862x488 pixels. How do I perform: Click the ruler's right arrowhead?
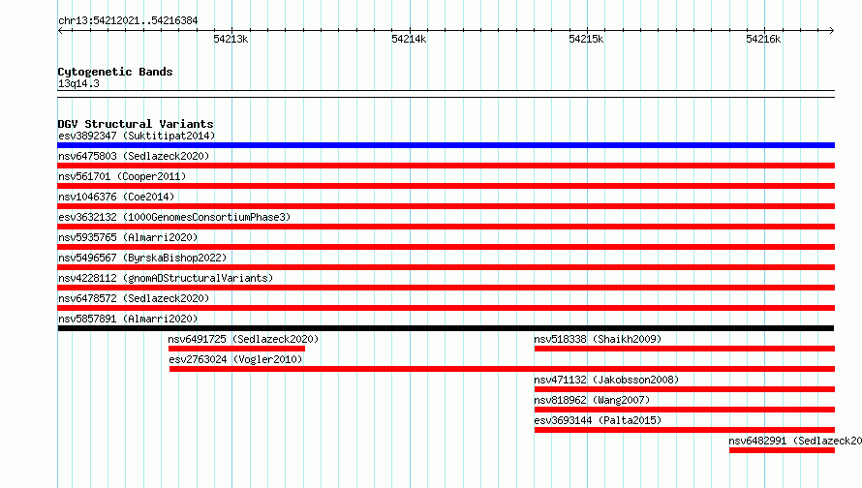[x=832, y=30]
